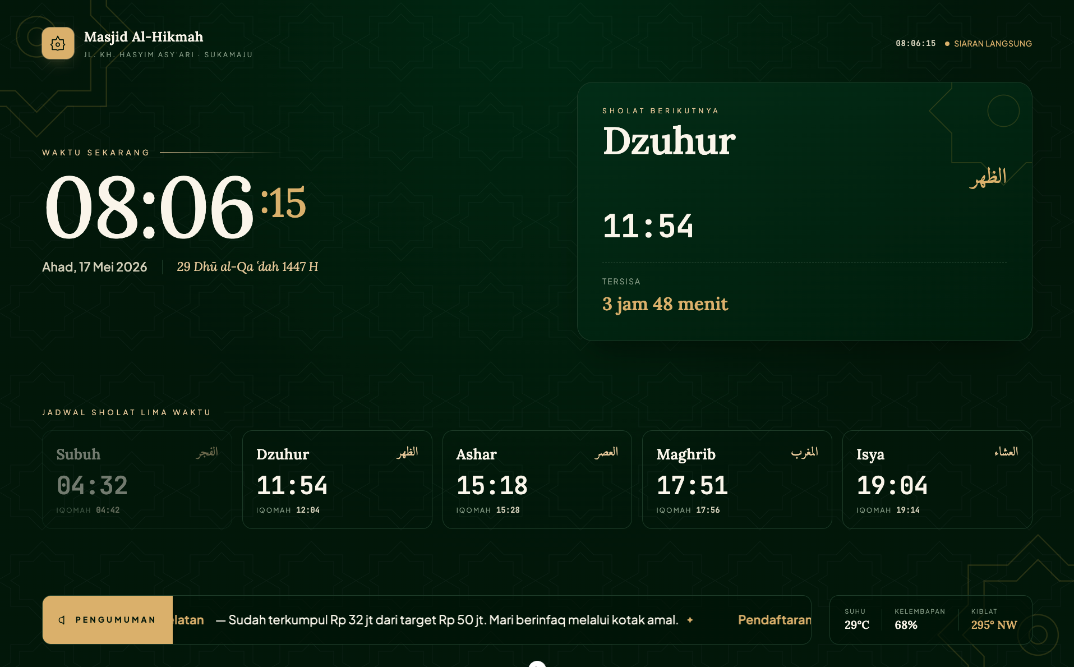Click the Arabic المغرب label on Maghrib card
Screen dimensions: 1074x667
(x=805, y=452)
